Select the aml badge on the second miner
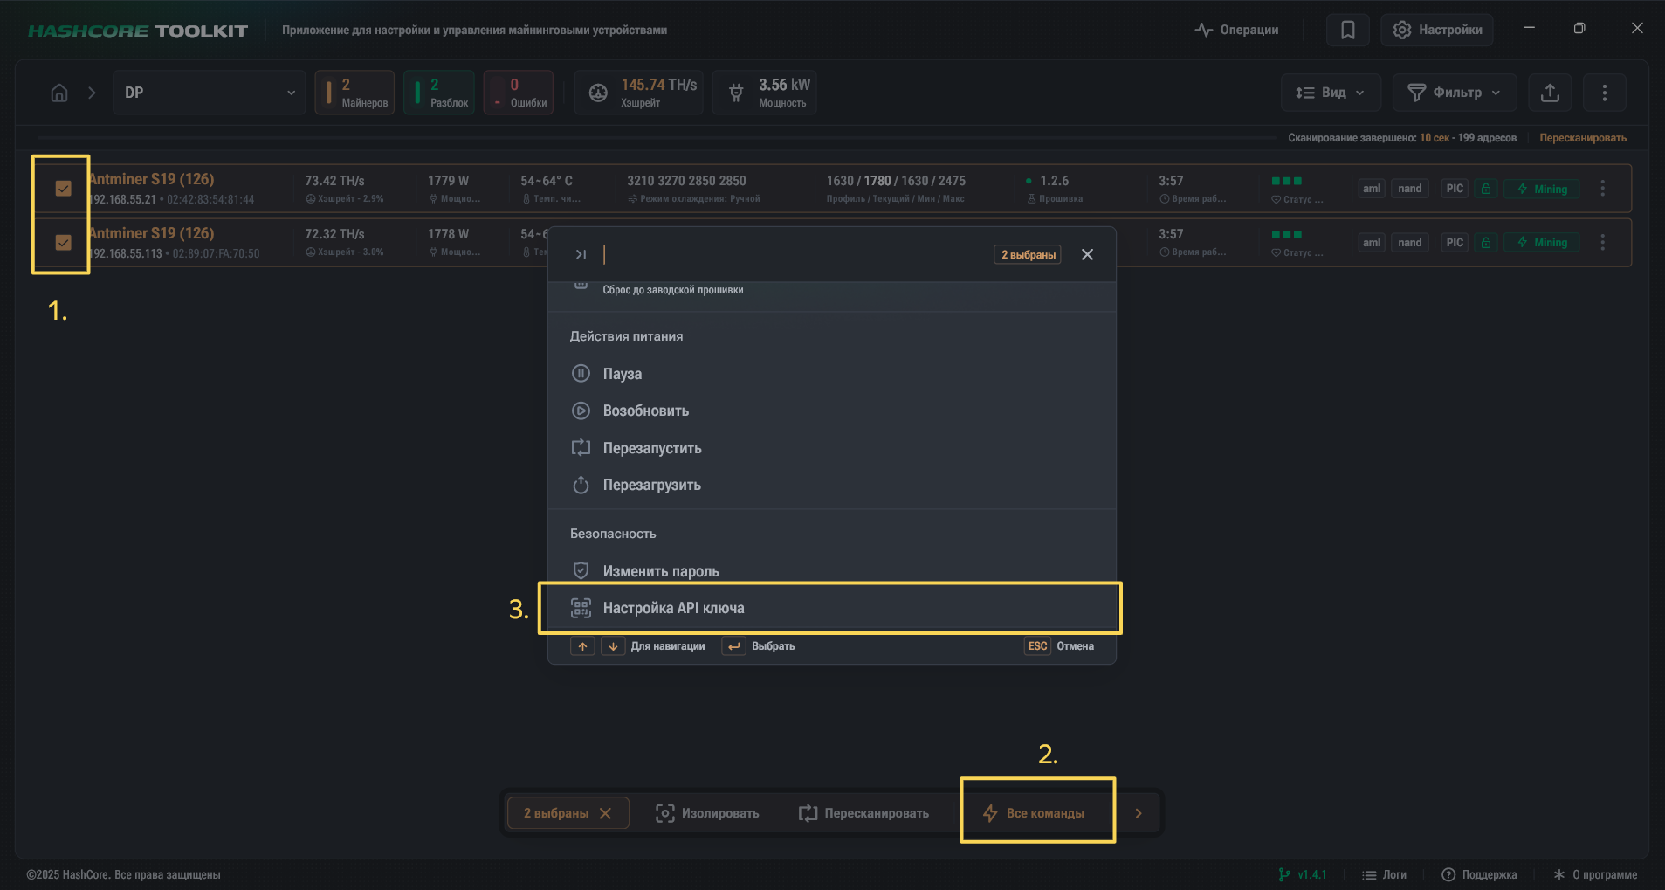 point(1370,242)
